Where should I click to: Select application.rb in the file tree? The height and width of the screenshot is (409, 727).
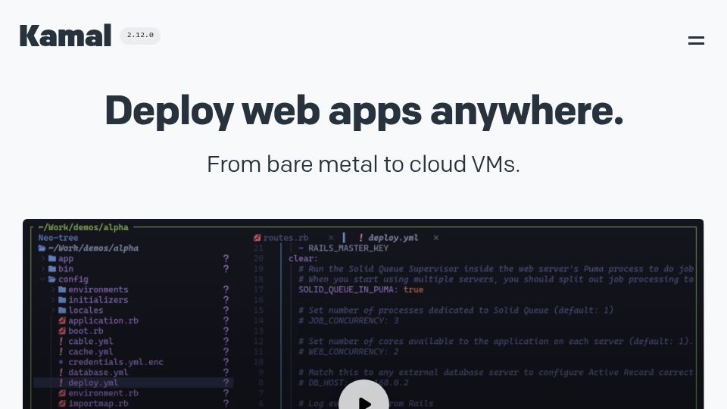pyautogui.click(x=104, y=320)
